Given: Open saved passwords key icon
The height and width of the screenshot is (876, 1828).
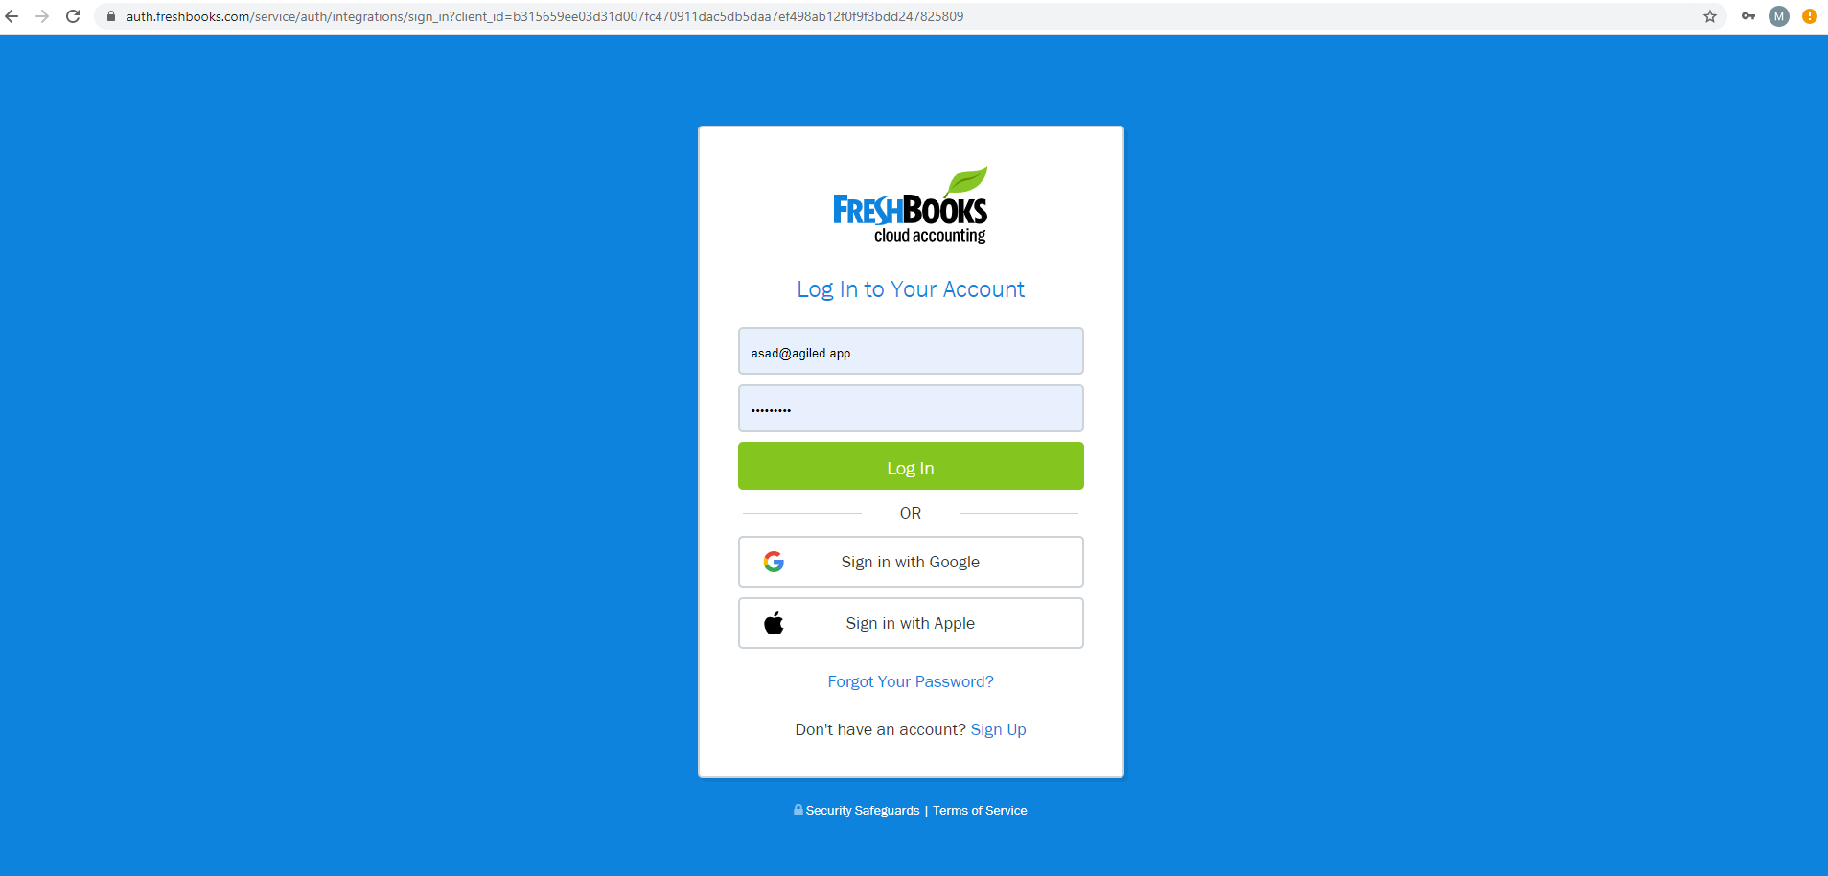Looking at the screenshot, I should click(x=1748, y=16).
